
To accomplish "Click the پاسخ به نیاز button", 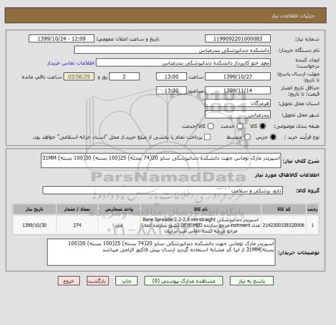I will (x=251, y=281).
